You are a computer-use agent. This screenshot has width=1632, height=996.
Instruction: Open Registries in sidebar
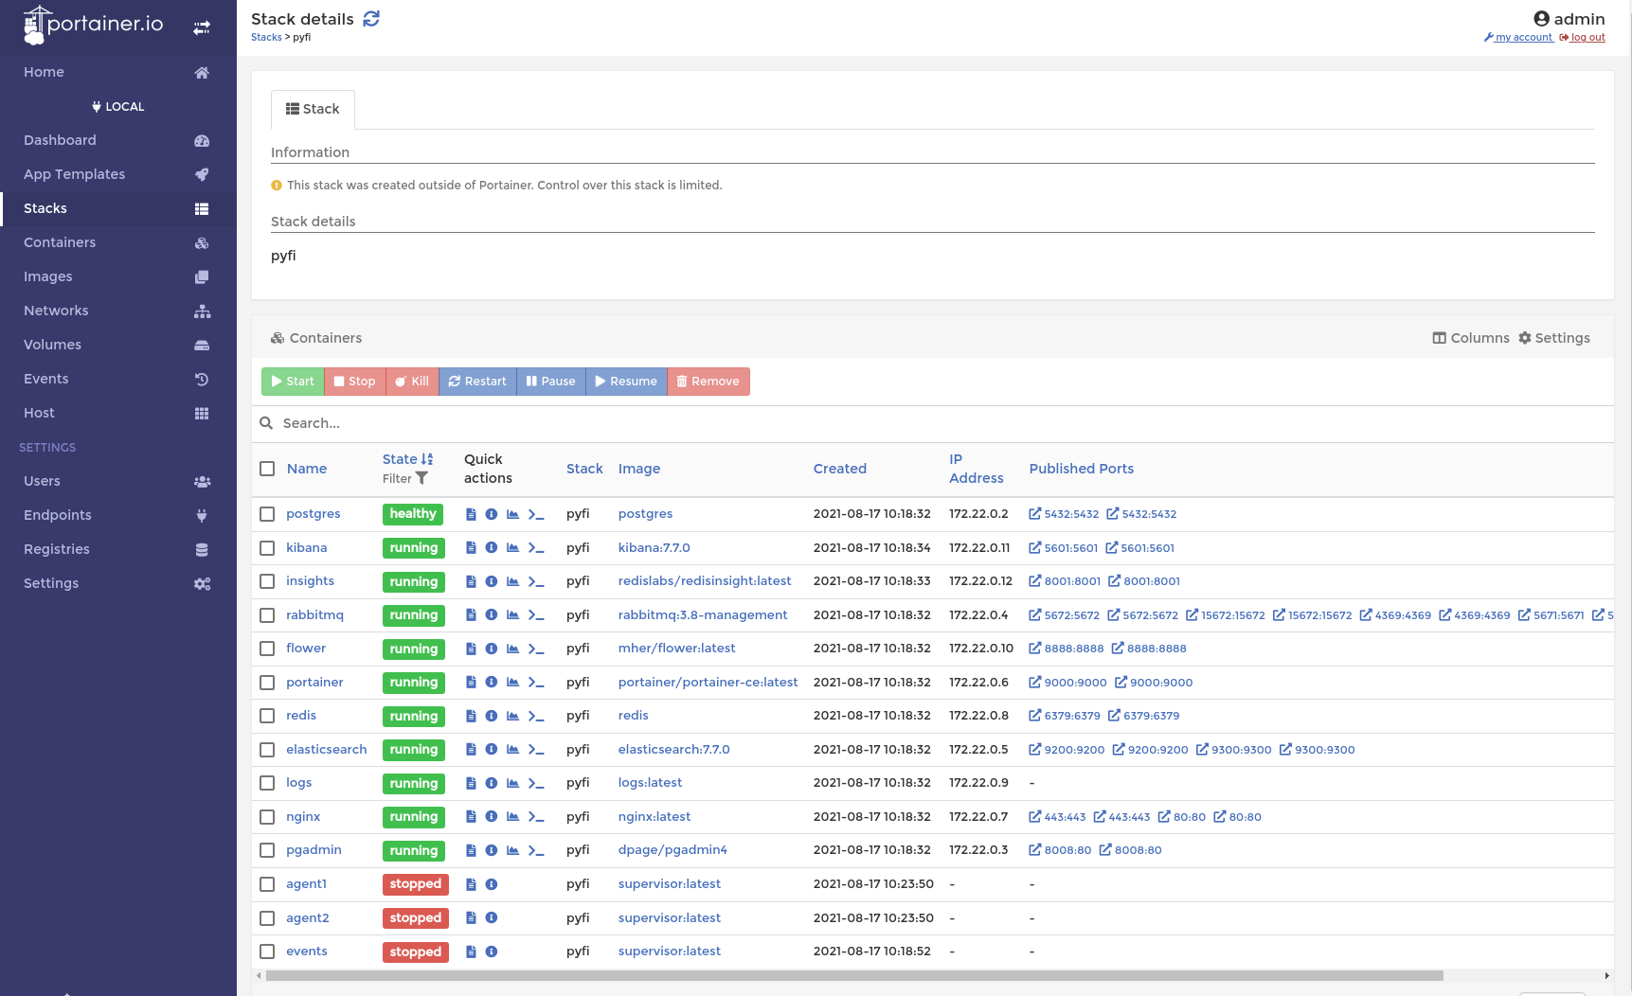point(118,549)
